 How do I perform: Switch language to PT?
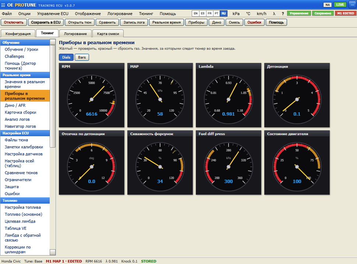click(216, 13)
